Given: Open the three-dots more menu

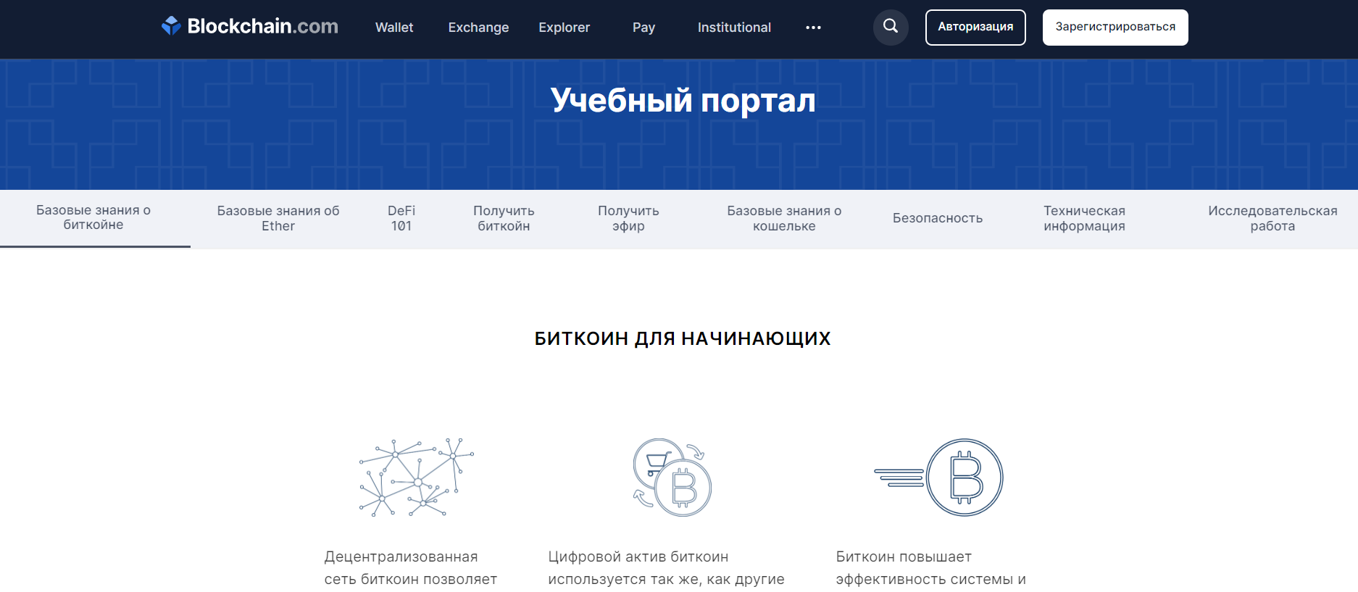Looking at the screenshot, I should pos(813,28).
